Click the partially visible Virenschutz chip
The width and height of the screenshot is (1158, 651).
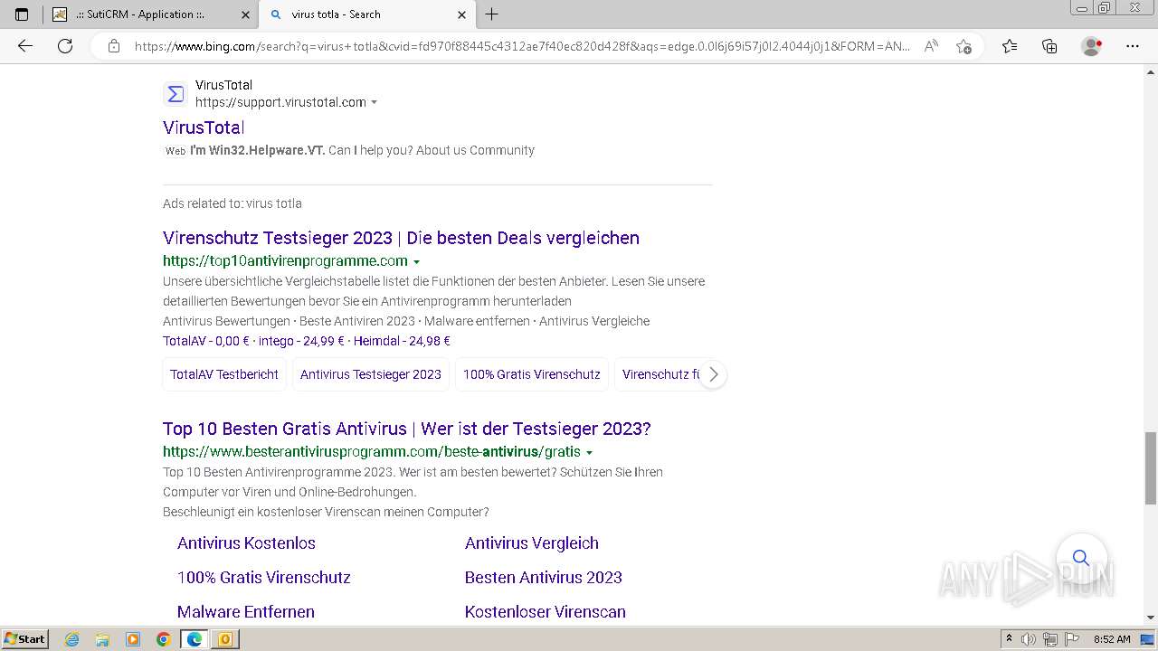tap(659, 374)
